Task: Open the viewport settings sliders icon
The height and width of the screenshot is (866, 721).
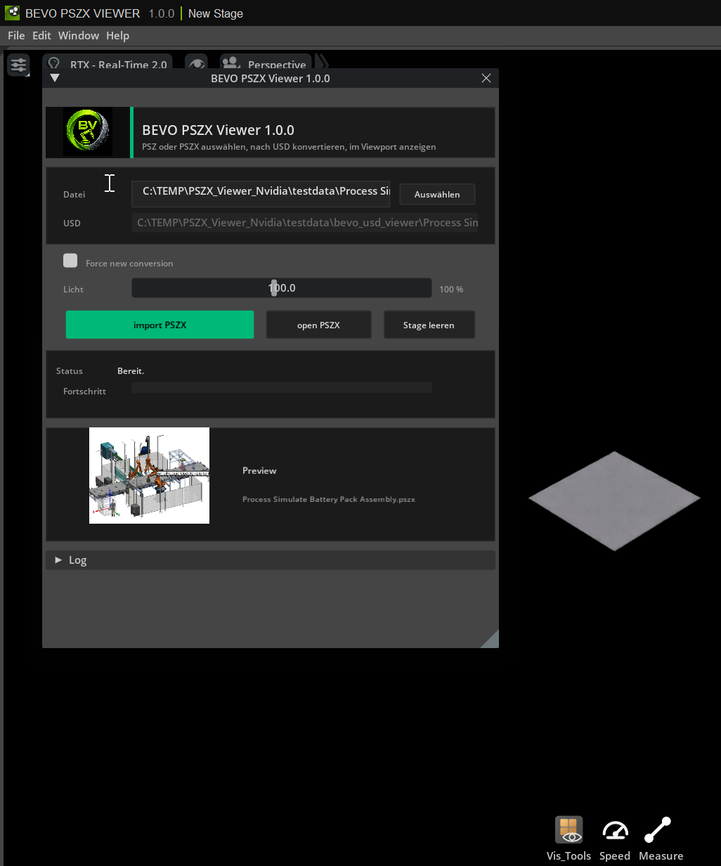Action: (18, 65)
